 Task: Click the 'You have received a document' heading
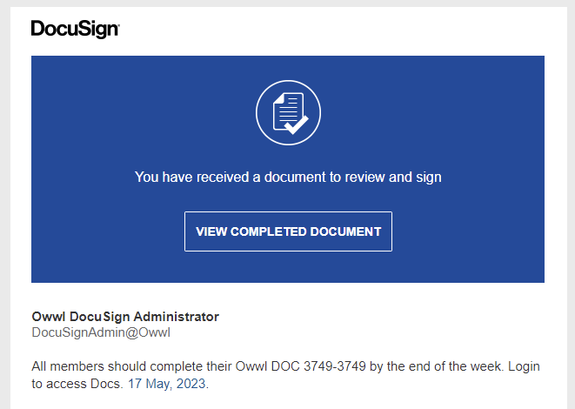(288, 178)
